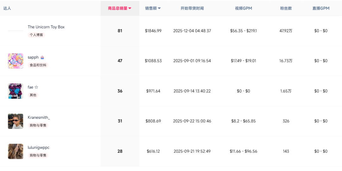Click video GPM $17.49 - $19.01

[244, 61]
